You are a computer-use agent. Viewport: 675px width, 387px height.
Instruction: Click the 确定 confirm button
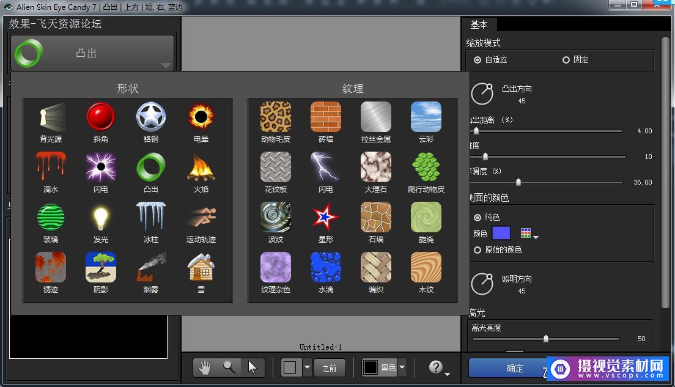coord(515,368)
